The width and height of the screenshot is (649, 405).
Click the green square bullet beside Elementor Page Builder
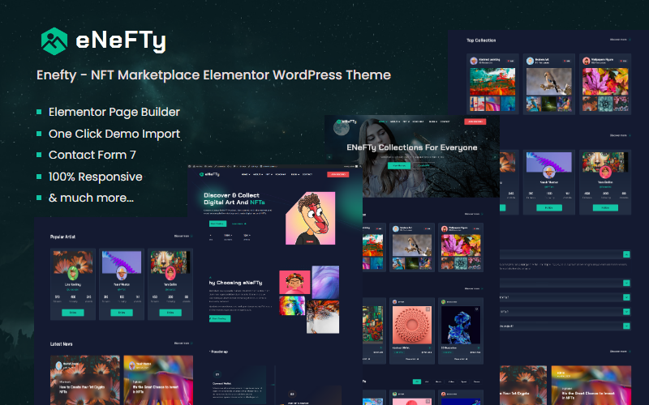tap(39, 112)
